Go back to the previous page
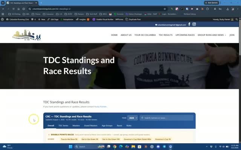Image resolution: width=241 pixels, height=150 pixels. click(3, 9)
